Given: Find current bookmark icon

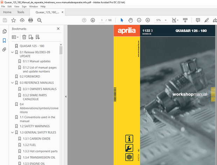Looking at the screenshot, I should coord(38,37).
